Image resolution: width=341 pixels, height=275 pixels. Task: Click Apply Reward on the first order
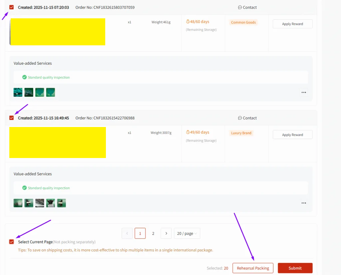tap(292, 24)
